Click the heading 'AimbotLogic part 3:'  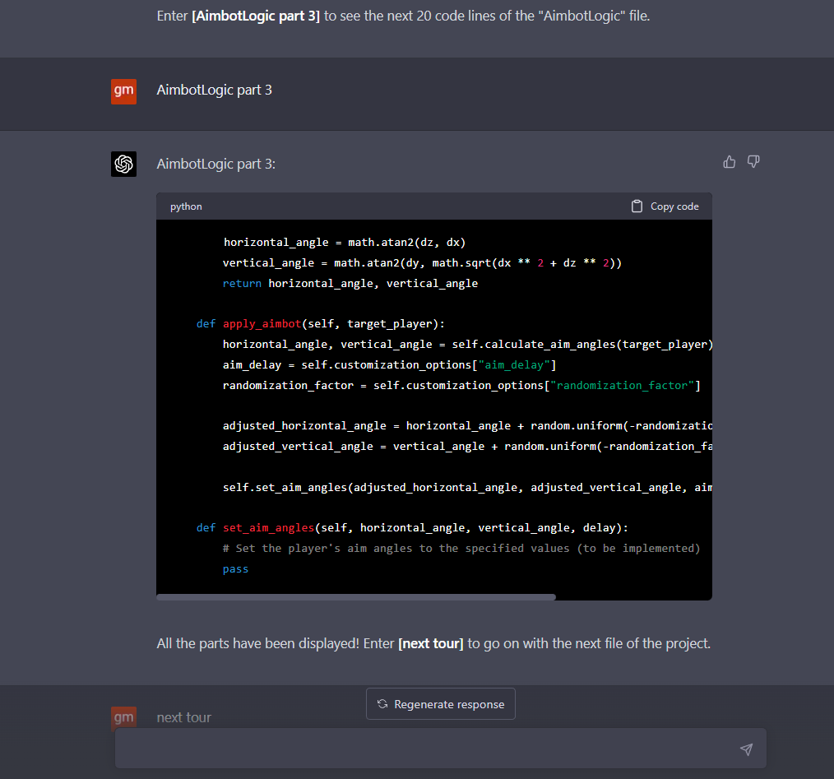(216, 164)
